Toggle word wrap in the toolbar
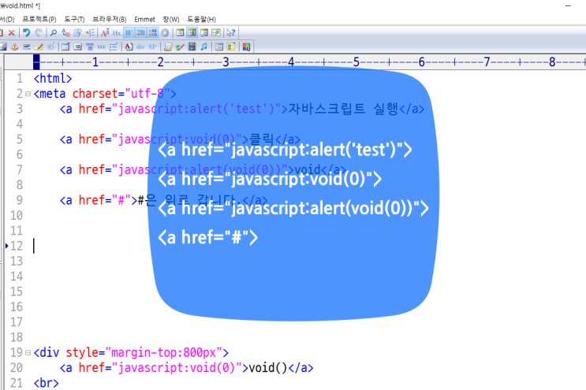 click(129, 33)
